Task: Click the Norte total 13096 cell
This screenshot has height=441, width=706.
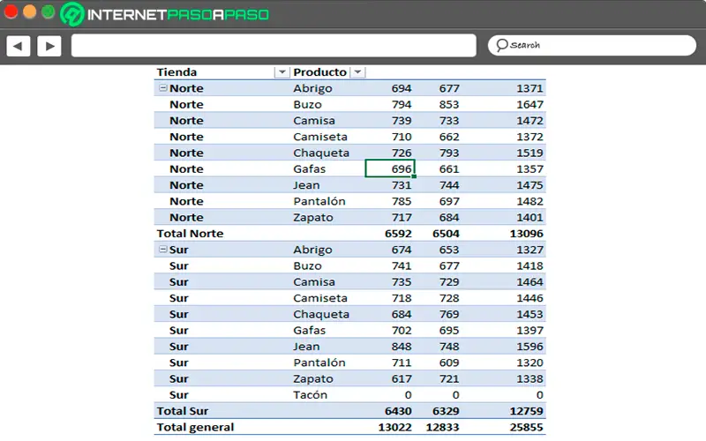Action: coord(526,234)
